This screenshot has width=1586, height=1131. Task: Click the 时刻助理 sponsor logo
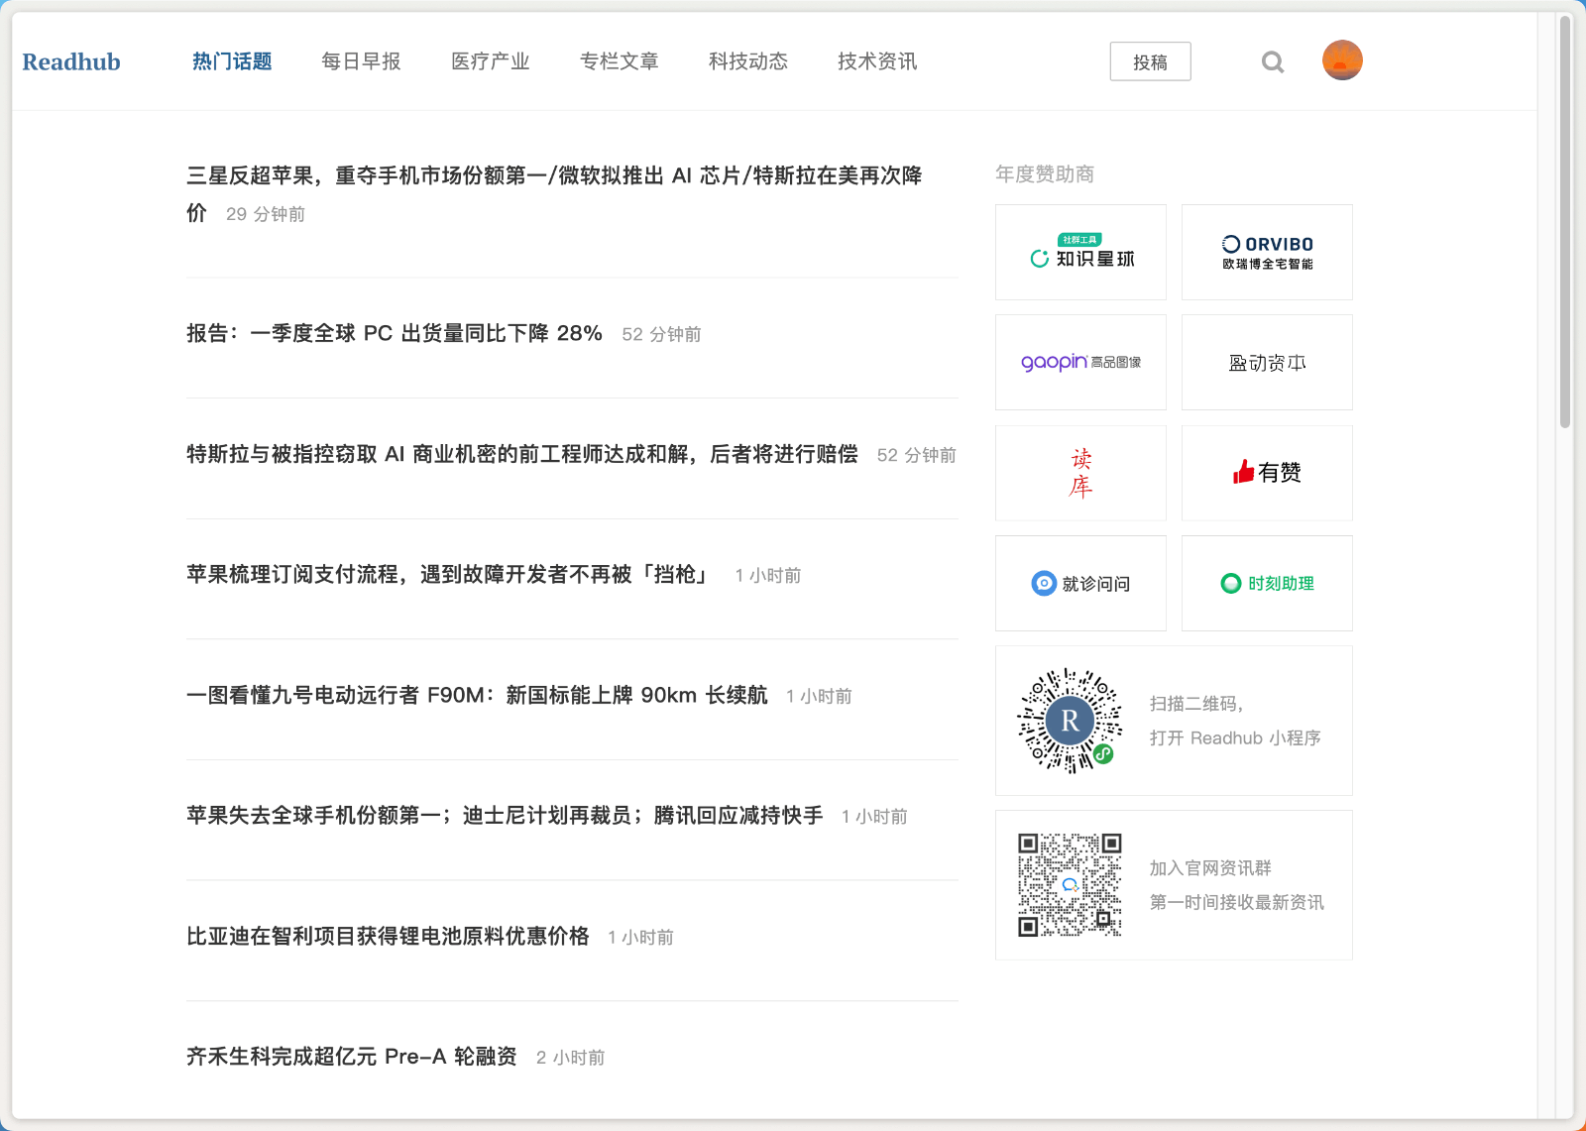tap(1266, 584)
